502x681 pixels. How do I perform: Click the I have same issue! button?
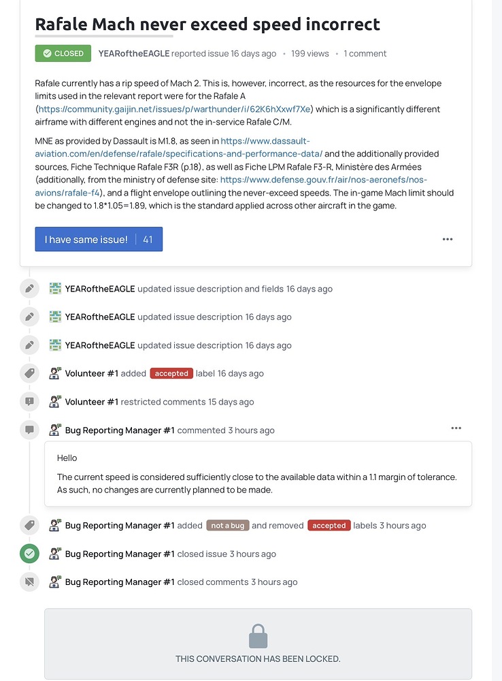click(99, 239)
